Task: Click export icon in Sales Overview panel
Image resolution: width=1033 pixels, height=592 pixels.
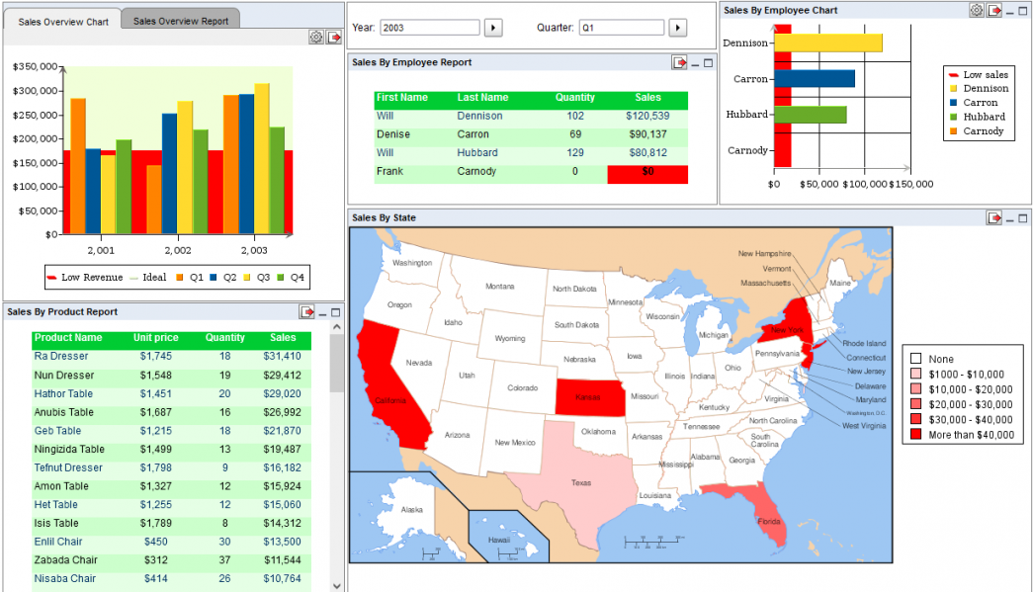Action: point(334,38)
